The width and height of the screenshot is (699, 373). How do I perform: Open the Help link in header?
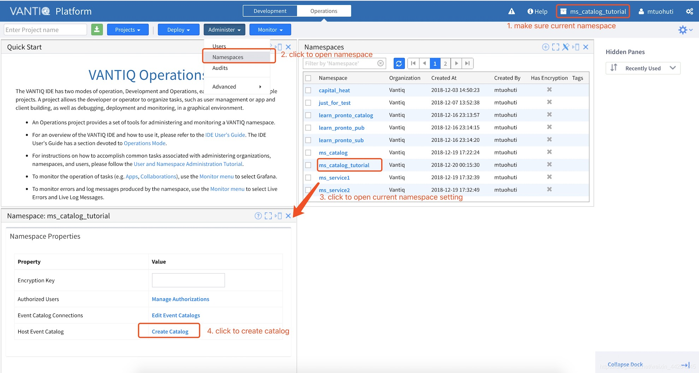coord(537,12)
